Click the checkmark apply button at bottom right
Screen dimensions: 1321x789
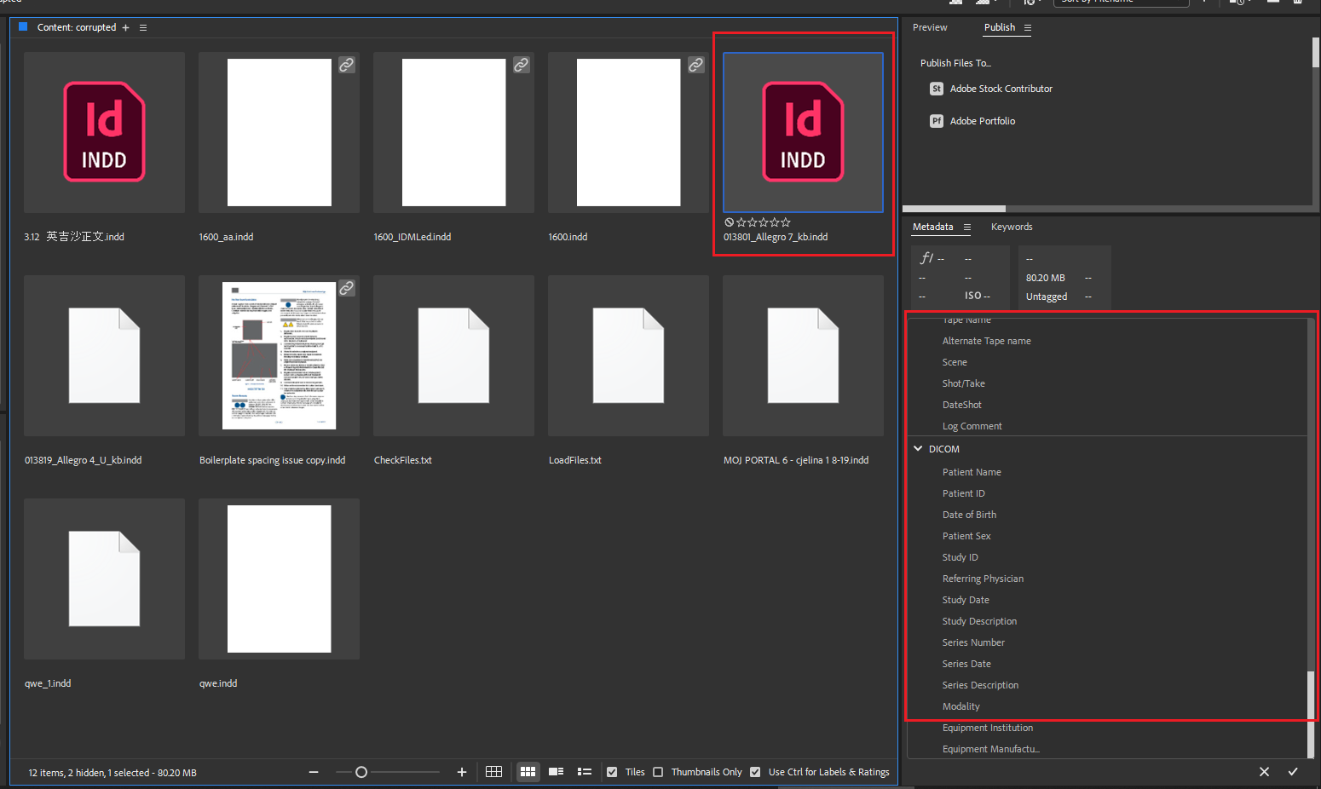[x=1293, y=772]
